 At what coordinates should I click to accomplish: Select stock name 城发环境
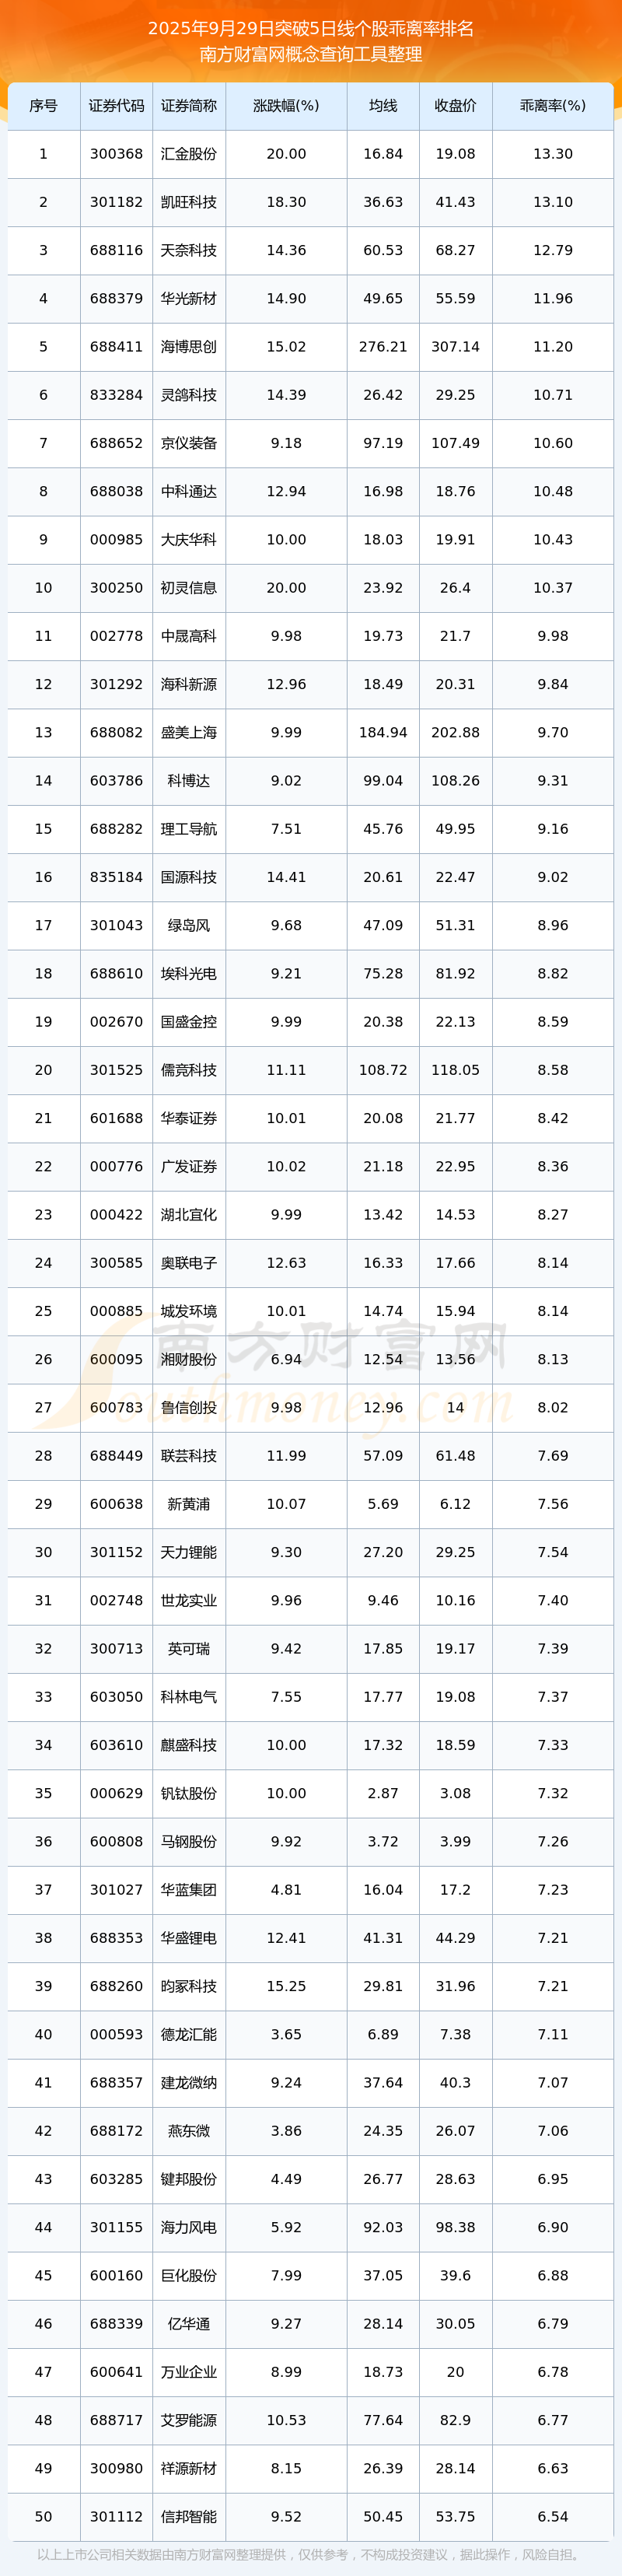(x=189, y=1311)
